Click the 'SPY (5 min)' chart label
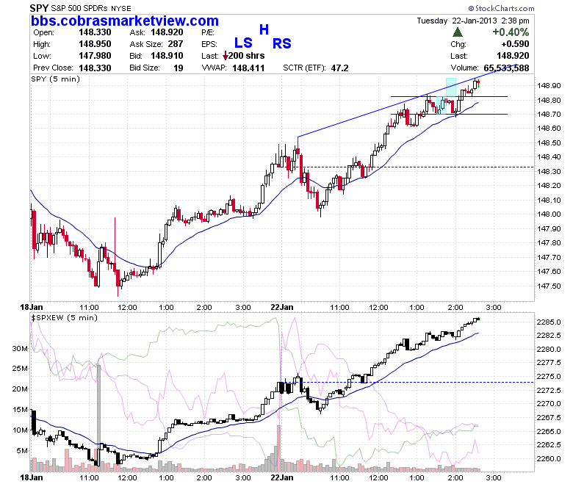The width and height of the screenshot is (573, 484). (x=56, y=79)
